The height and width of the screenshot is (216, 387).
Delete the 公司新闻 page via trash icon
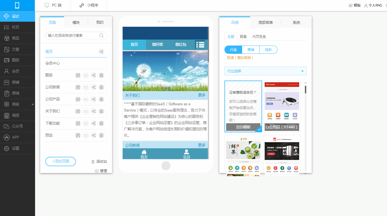tap(101, 87)
